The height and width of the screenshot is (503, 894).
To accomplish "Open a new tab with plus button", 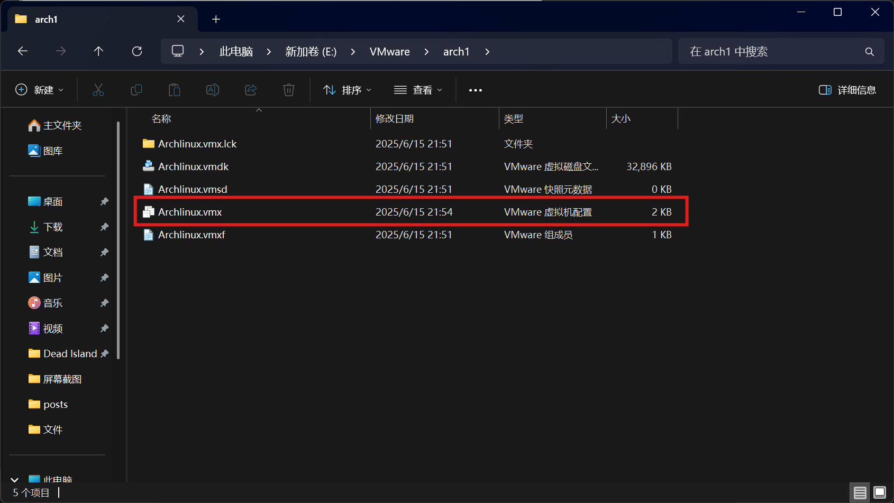I will (216, 20).
